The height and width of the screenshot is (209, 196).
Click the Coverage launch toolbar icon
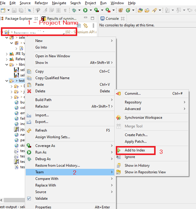point(96,10)
